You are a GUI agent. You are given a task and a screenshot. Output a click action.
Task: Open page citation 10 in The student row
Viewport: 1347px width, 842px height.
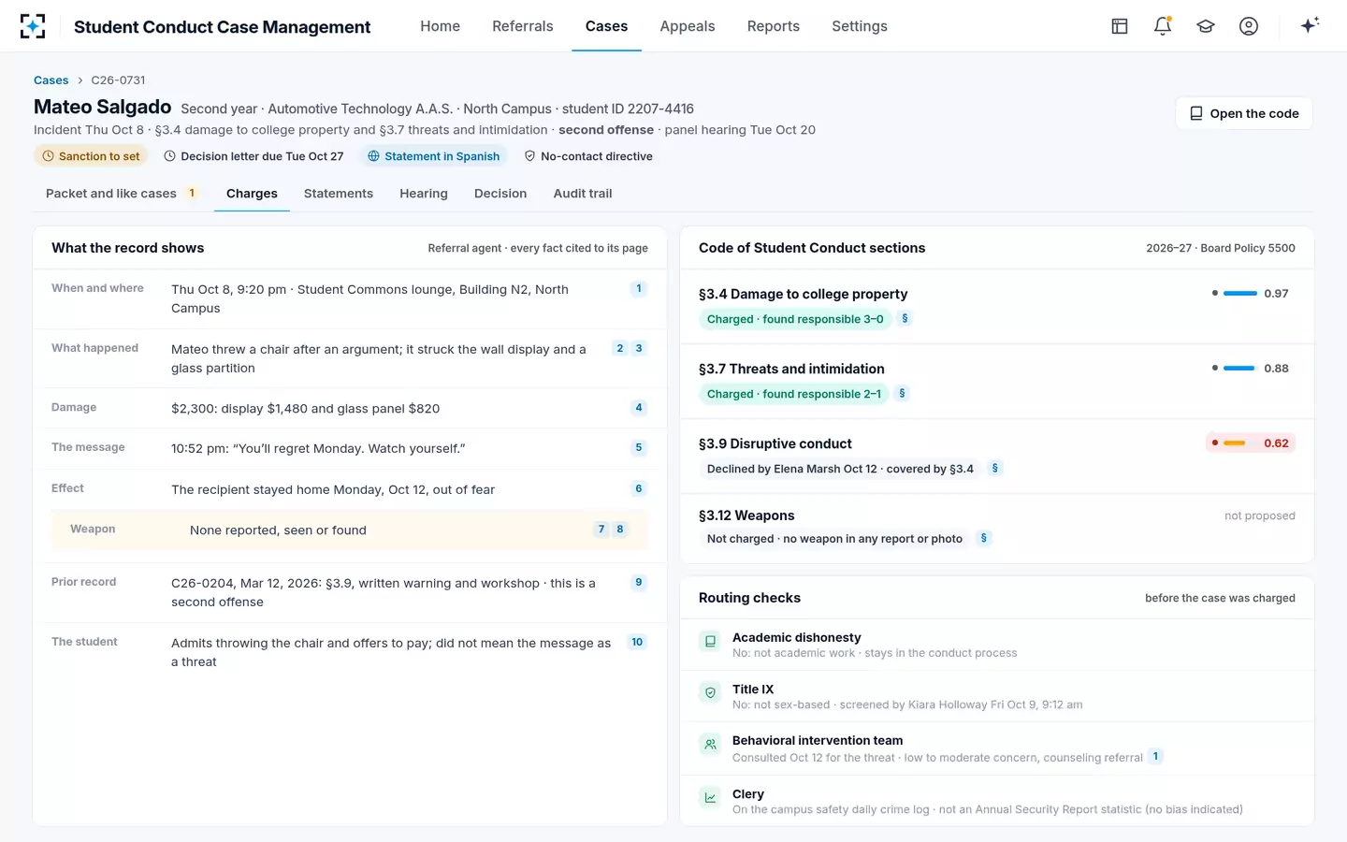click(x=637, y=643)
